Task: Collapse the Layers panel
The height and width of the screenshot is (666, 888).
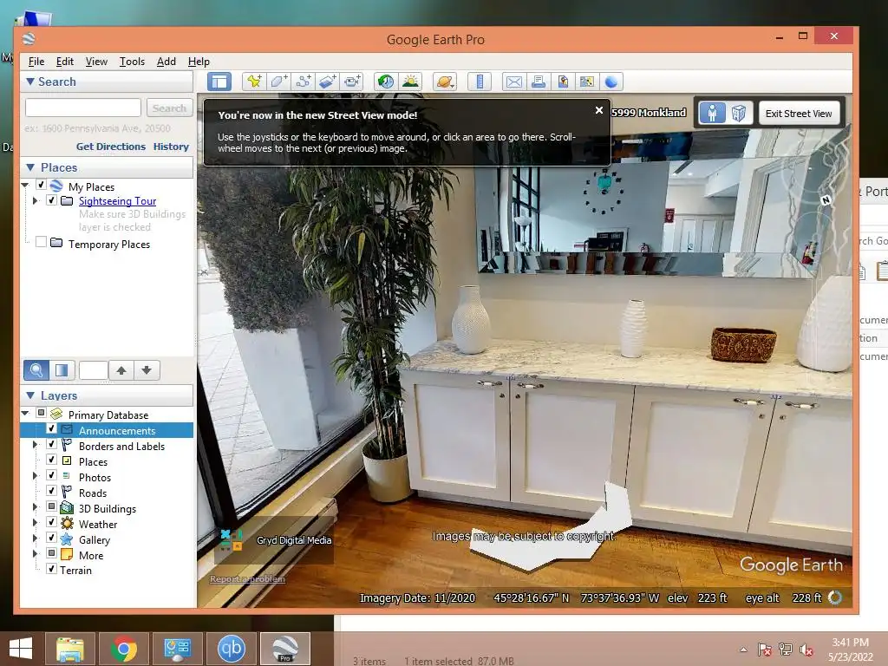Action: (30, 395)
